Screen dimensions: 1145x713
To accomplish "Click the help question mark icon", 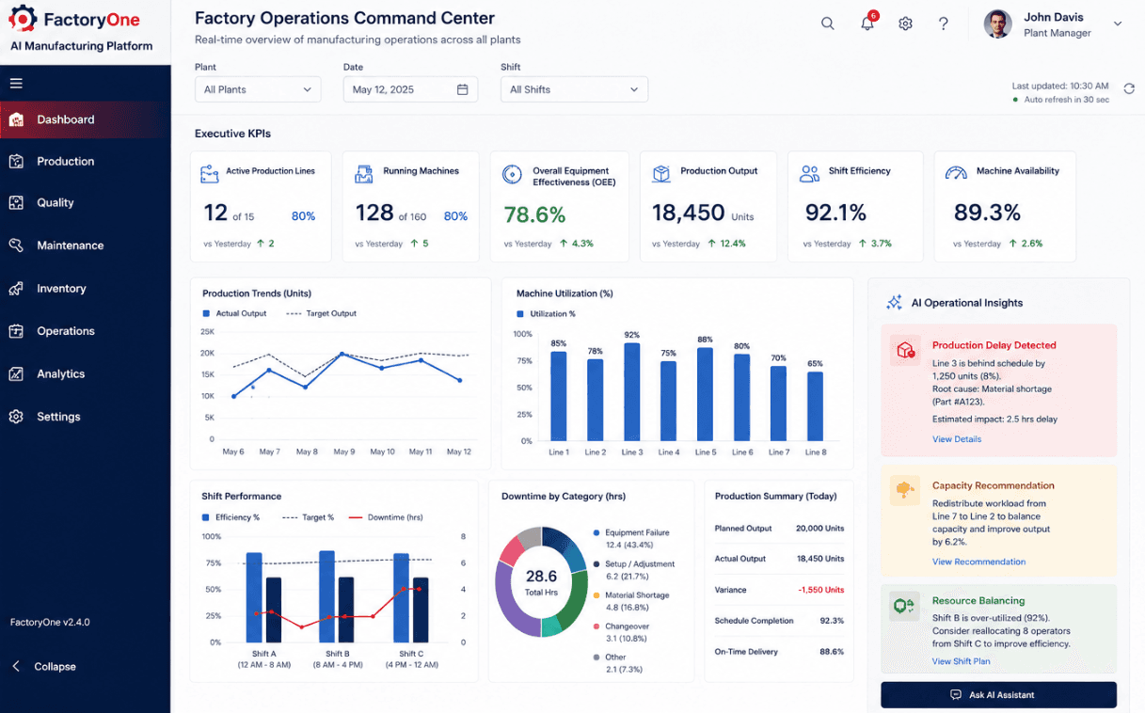I will point(944,24).
